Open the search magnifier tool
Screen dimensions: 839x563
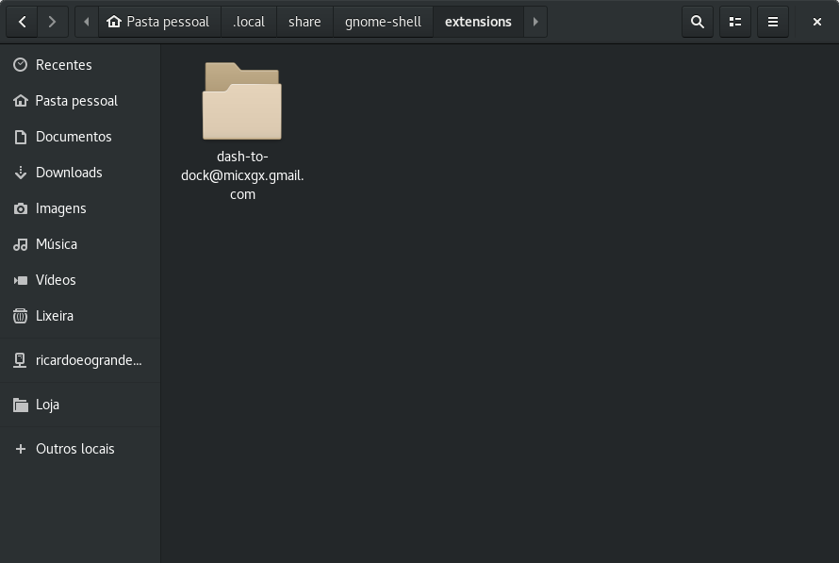click(x=698, y=22)
